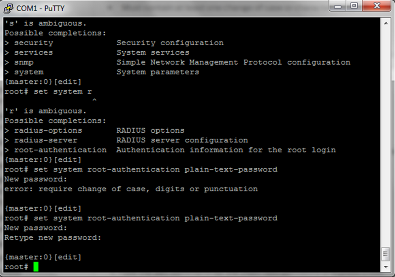Click the terminal scrollbar thumb

386,255
